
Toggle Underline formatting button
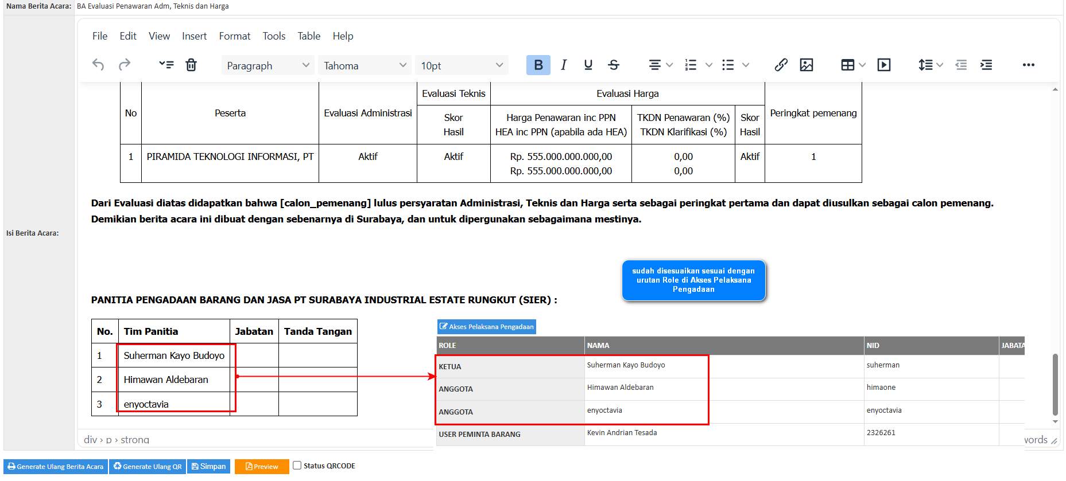pyautogui.click(x=588, y=65)
